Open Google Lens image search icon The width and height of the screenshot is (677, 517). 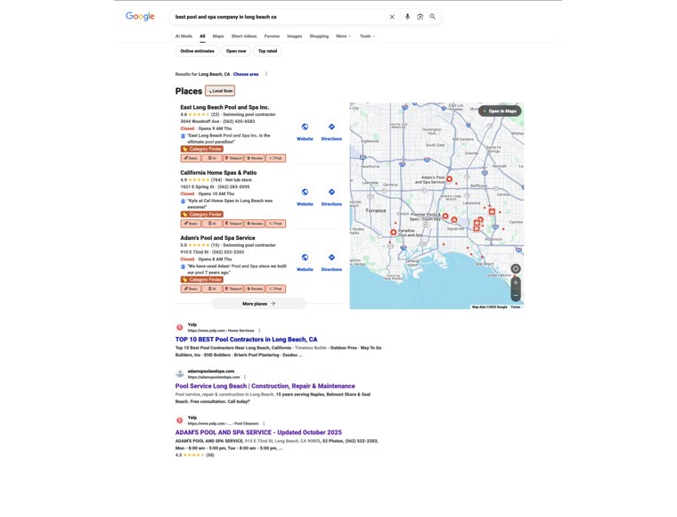click(x=420, y=17)
